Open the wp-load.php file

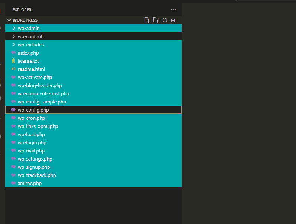tap(31, 134)
